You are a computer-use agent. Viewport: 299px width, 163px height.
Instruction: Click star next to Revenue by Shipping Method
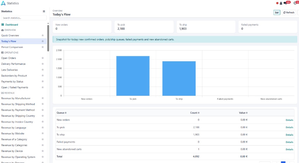[43, 104]
